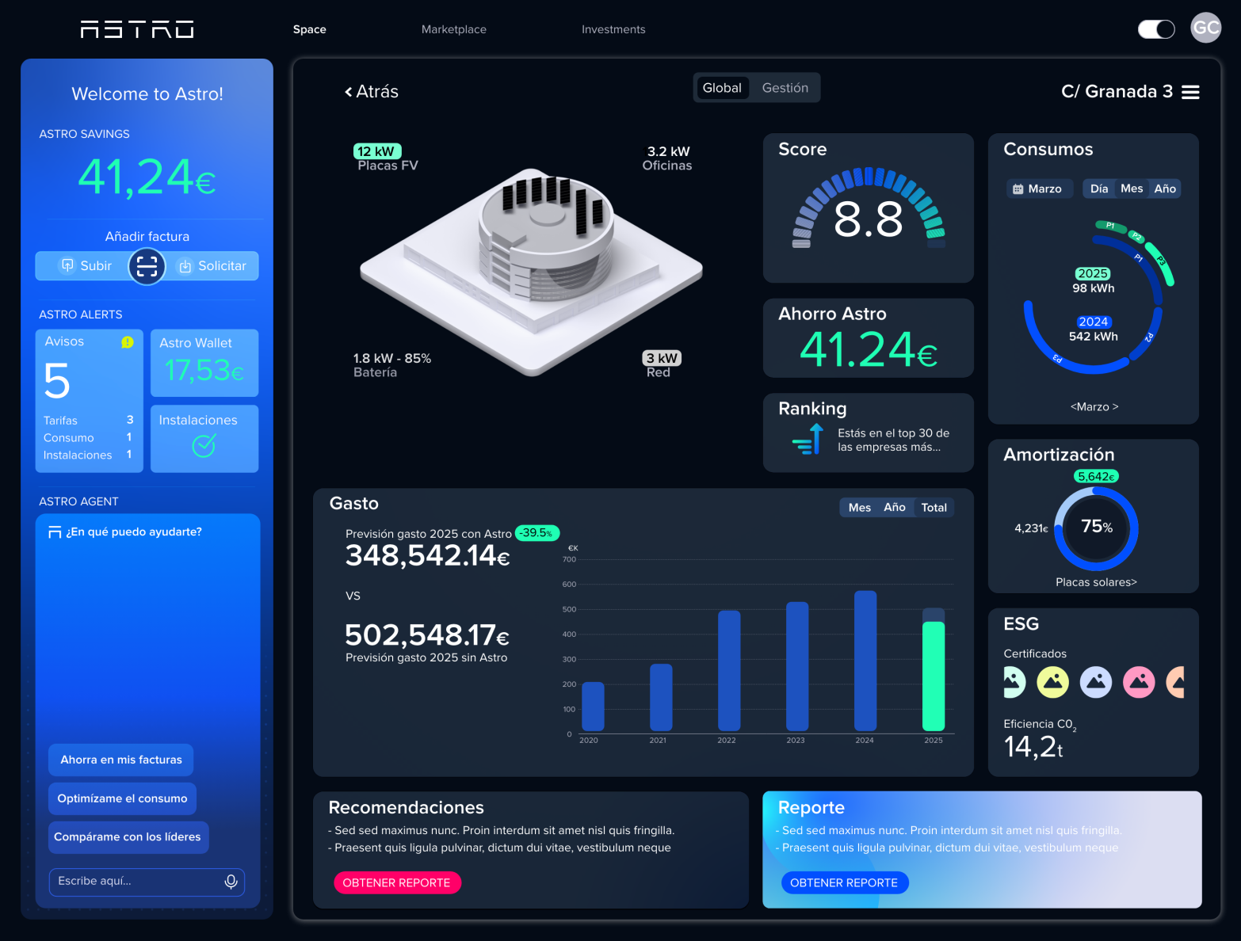
Task: Click the yellow alert icon in Avisos
Action: [127, 342]
